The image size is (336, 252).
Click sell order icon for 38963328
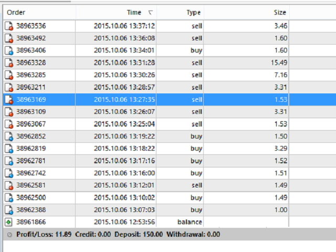tap(9, 63)
